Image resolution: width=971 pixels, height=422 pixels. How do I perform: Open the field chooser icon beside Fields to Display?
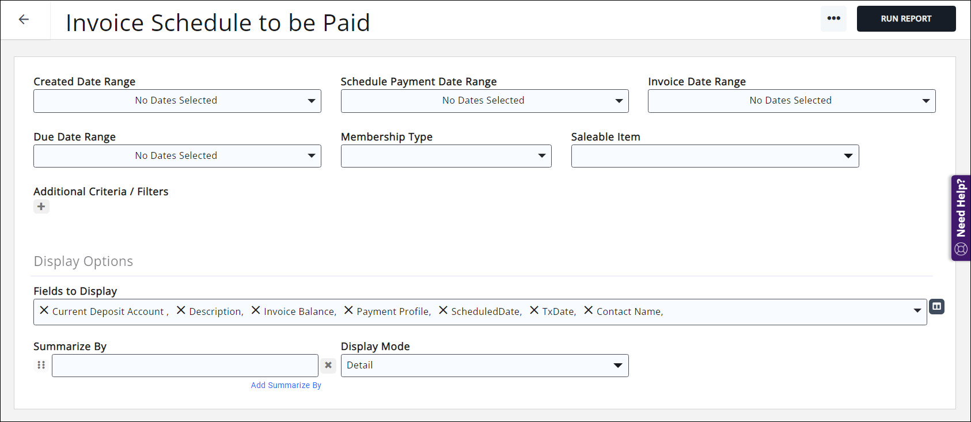(937, 306)
